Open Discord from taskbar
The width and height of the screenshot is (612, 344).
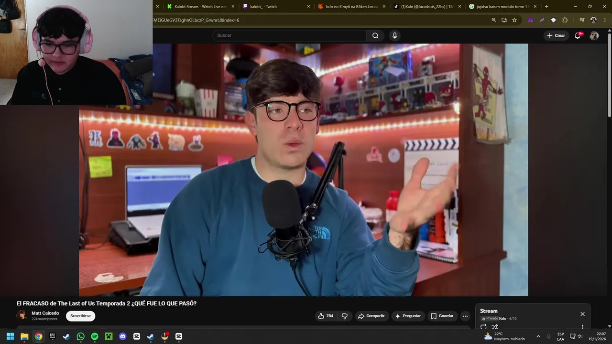click(x=122, y=336)
